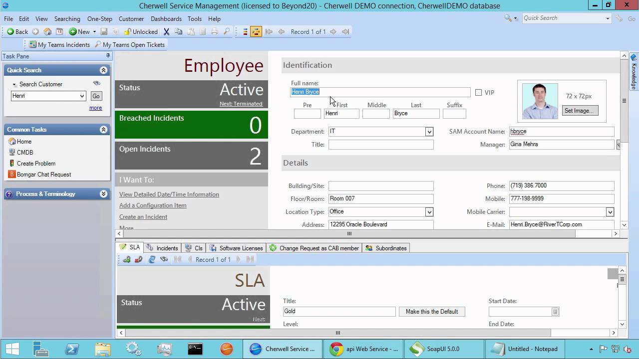The height and width of the screenshot is (359, 639).
Task: Click View Detailed Date/Time Information link
Action: click(169, 194)
